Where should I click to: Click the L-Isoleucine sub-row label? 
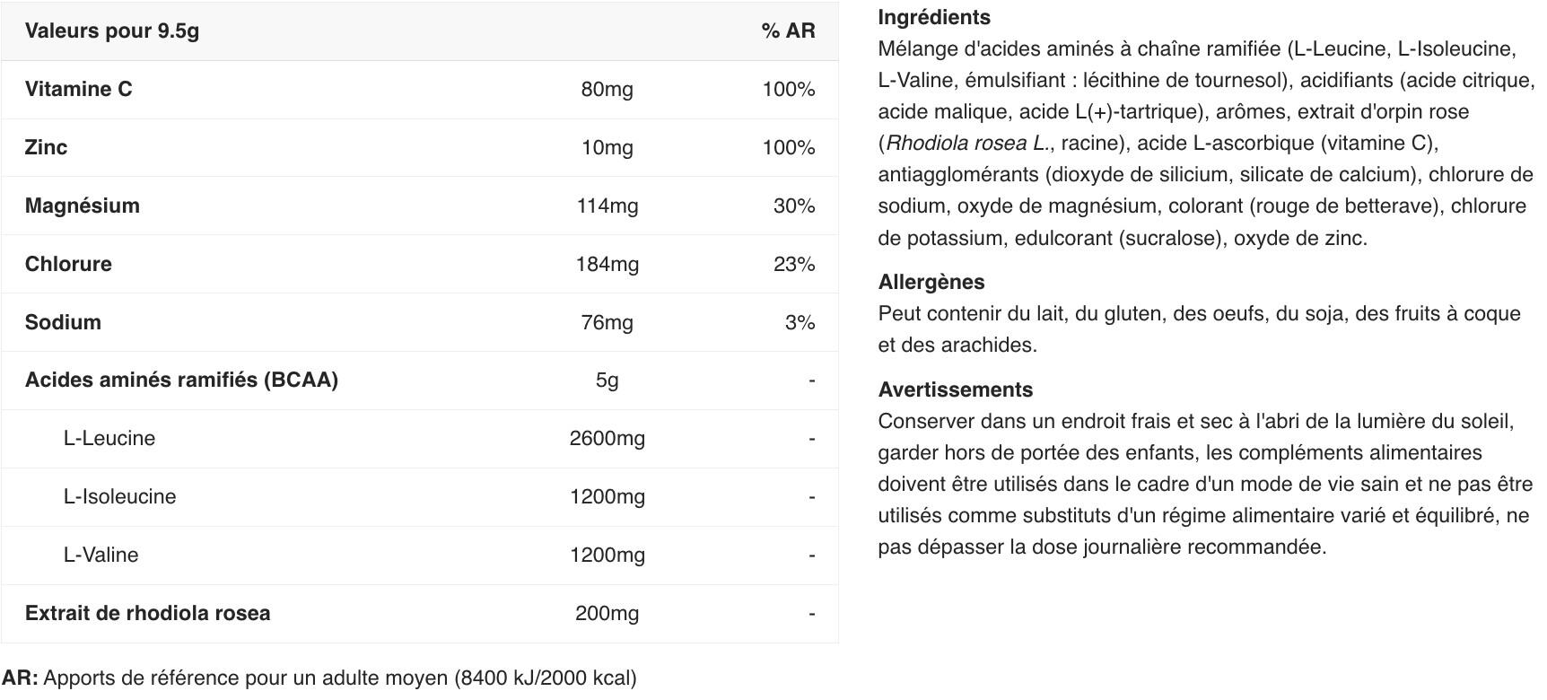(119, 496)
